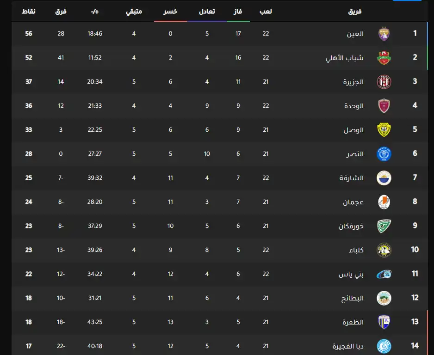Select the الوحدة club emblem
The height and width of the screenshot is (355, 434).
(384, 106)
